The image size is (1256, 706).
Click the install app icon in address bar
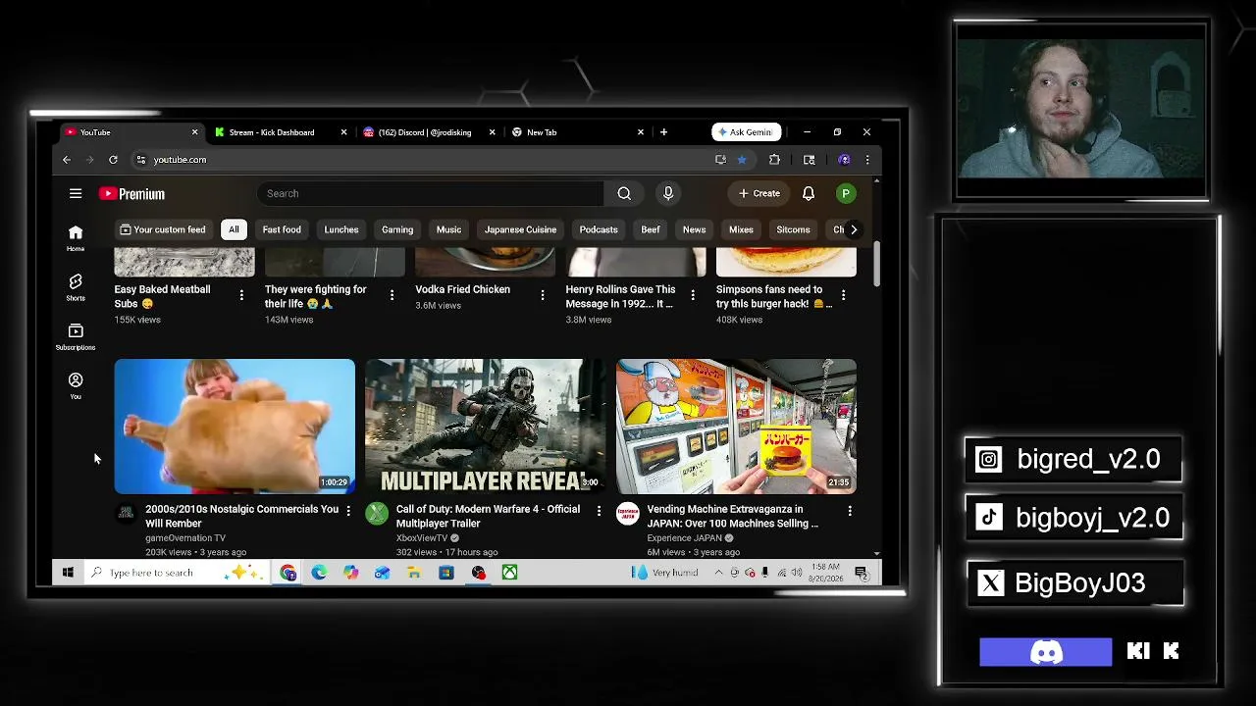[x=720, y=160]
